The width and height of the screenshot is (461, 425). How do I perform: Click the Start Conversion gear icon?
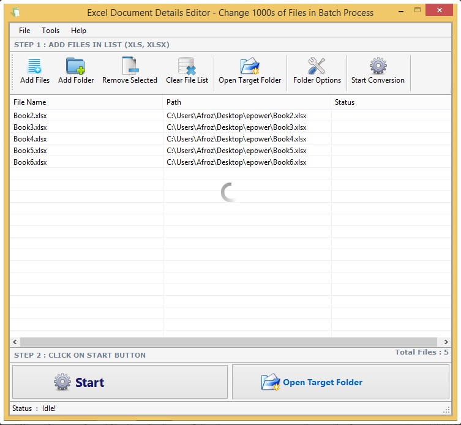[x=378, y=66]
